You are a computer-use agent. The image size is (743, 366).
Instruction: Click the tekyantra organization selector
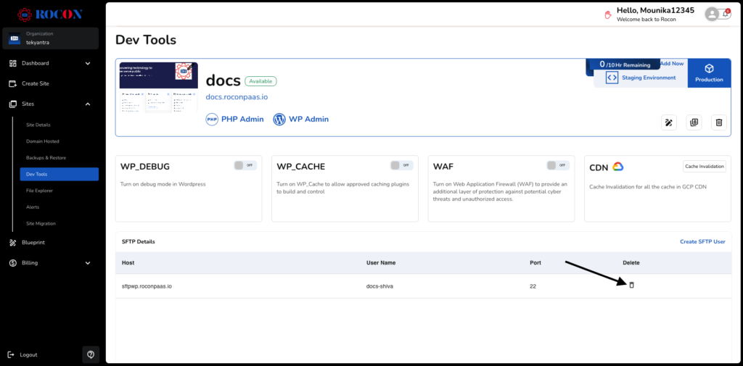pyautogui.click(x=51, y=38)
